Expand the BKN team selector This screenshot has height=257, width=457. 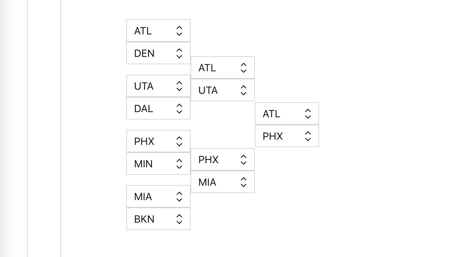point(158,219)
